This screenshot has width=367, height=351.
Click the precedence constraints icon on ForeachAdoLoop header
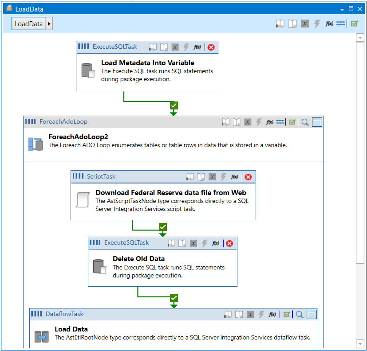click(x=280, y=122)
